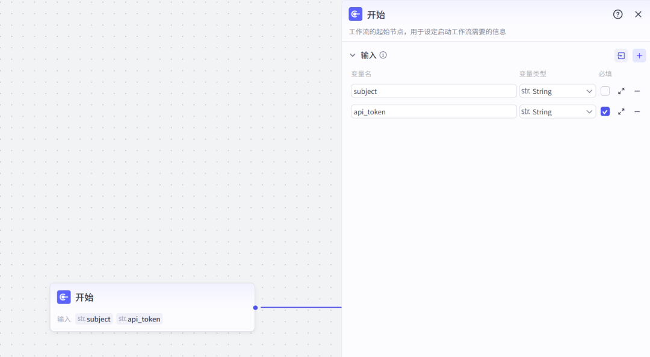Click the help question mark icon in the panel header
Image resolution: width=650 pixels, height=357 pixels.
click(x=617, y=14)
